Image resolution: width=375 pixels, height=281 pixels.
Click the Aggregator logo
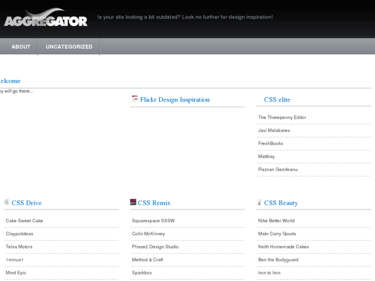(46, 18)
